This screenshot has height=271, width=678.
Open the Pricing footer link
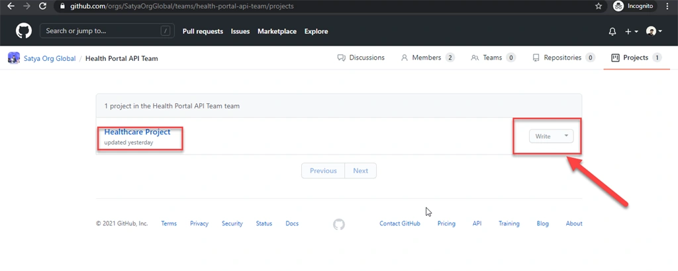click(x=446, y=223)
